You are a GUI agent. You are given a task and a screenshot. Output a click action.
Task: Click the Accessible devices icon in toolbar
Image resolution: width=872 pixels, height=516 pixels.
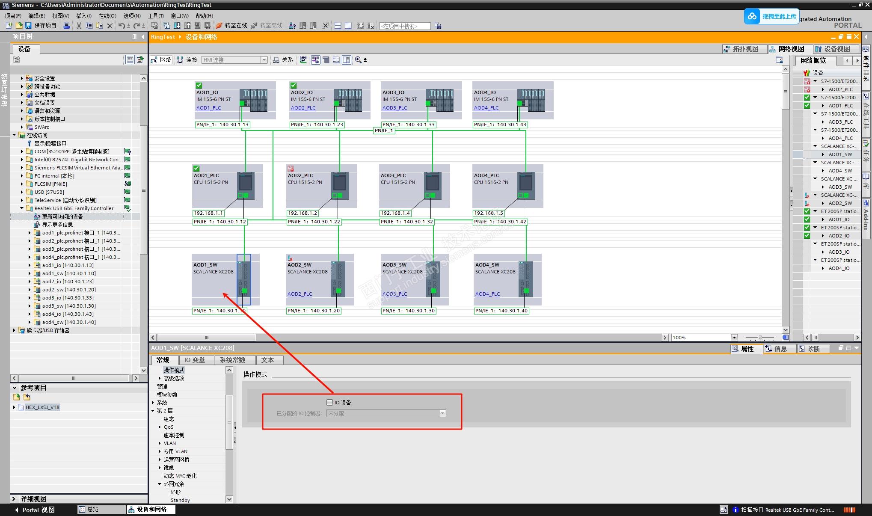click(292, 26)
